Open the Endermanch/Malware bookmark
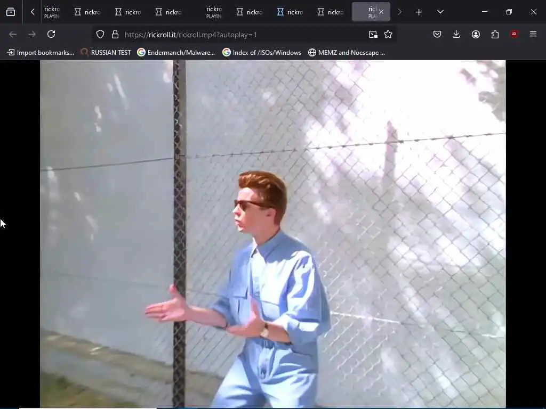 click(x=176, y=53)
